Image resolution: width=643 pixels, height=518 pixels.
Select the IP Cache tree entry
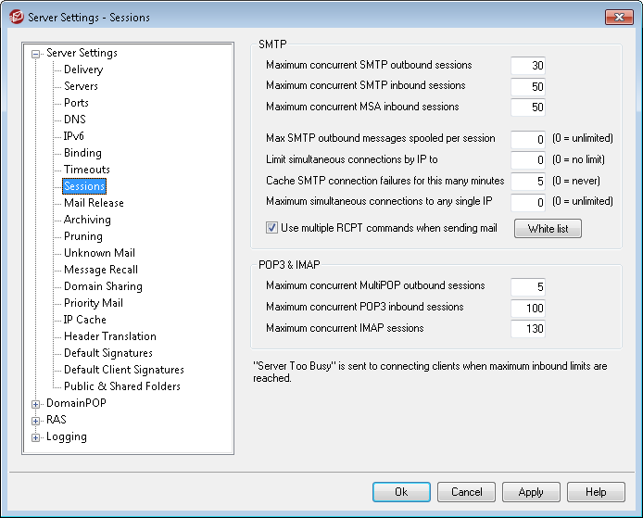(x=84, y=320)
